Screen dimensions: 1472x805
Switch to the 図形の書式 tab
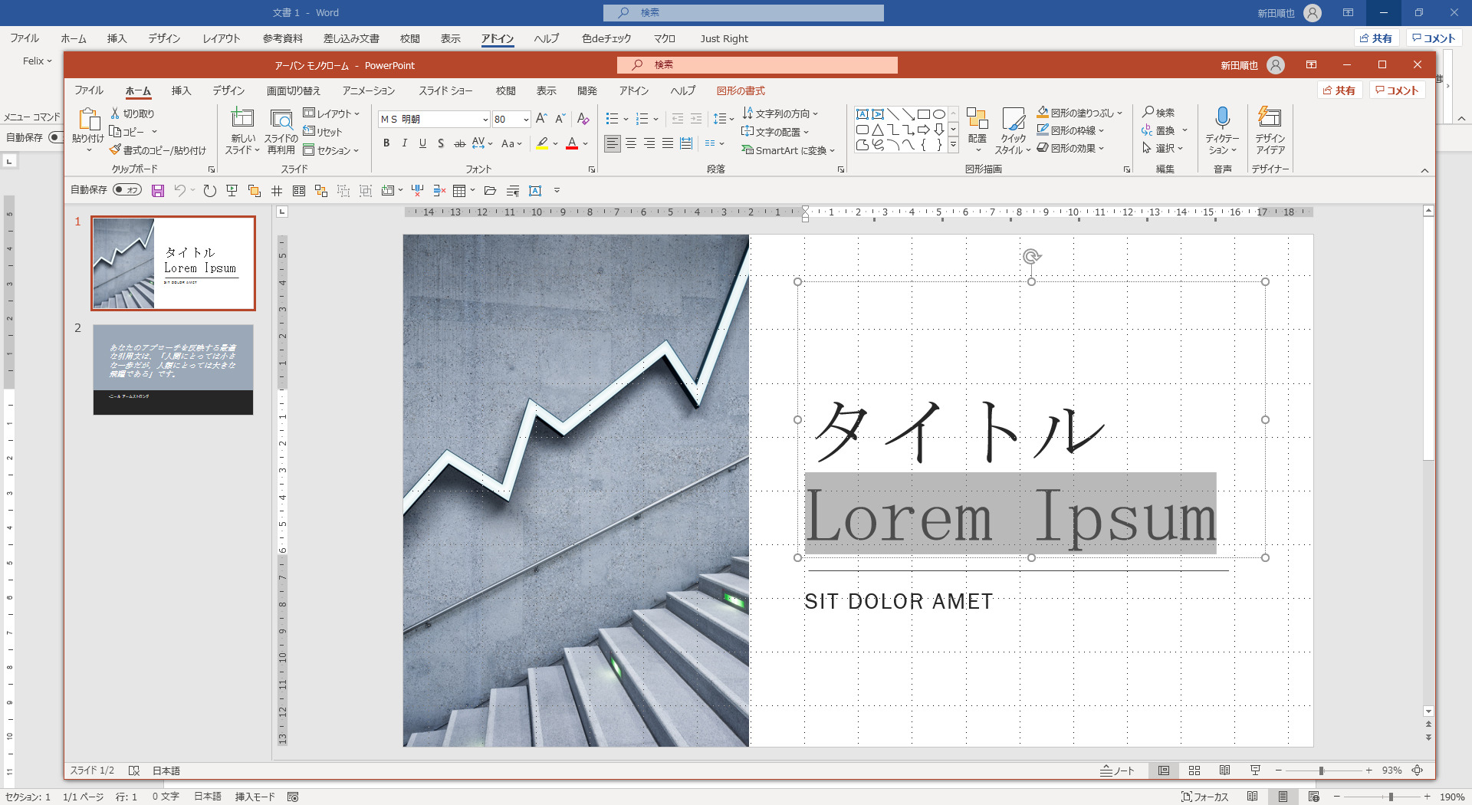coord(741,90)
